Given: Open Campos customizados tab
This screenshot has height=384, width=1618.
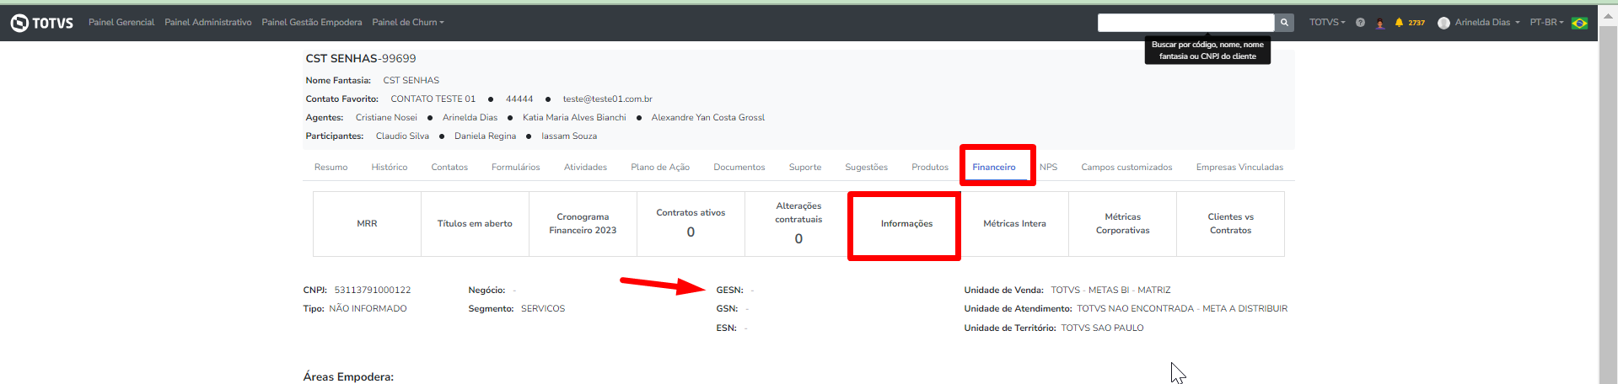Looking at the screenshot, I should click(1126, 167).
